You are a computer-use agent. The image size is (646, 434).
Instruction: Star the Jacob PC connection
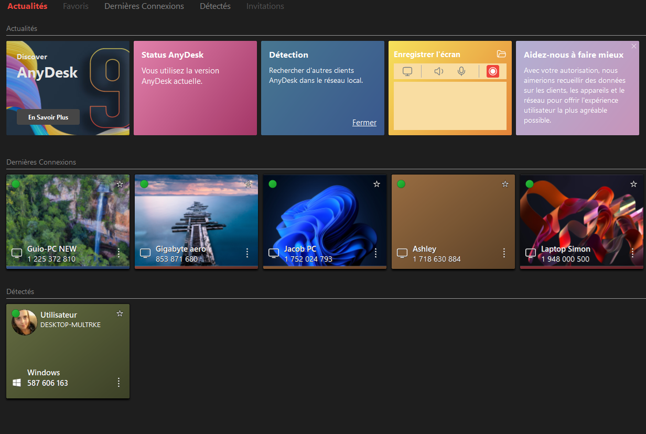(376, 184)
